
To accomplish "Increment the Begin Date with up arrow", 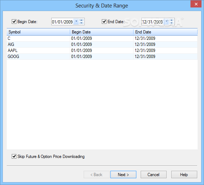I will 82,20.
